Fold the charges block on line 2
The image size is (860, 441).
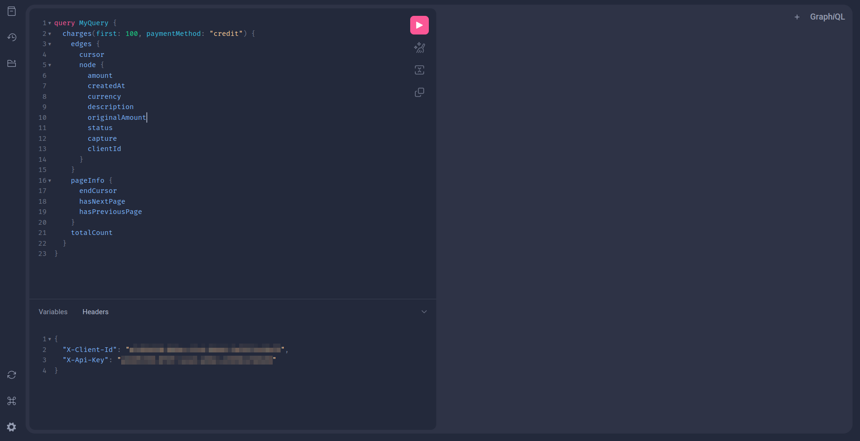tap(50, 34)
